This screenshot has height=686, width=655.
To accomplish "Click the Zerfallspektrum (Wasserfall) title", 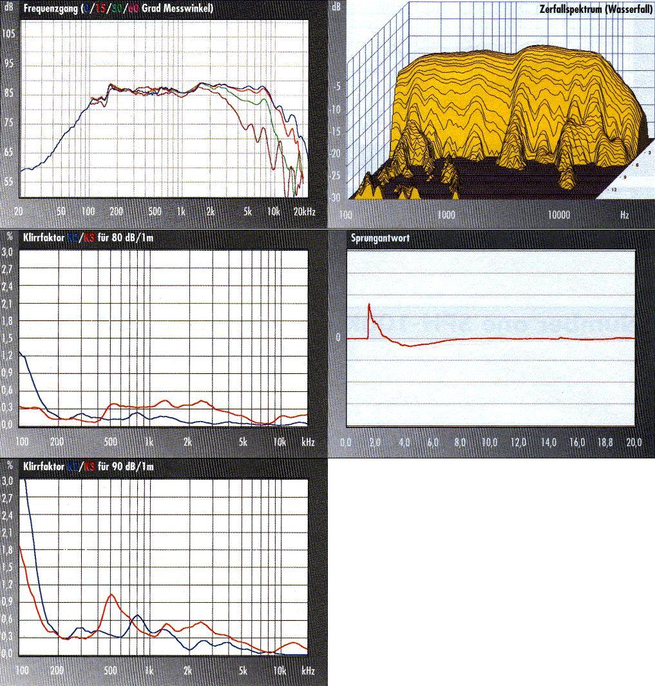I will pyautogui.click(x=596, y=9).
